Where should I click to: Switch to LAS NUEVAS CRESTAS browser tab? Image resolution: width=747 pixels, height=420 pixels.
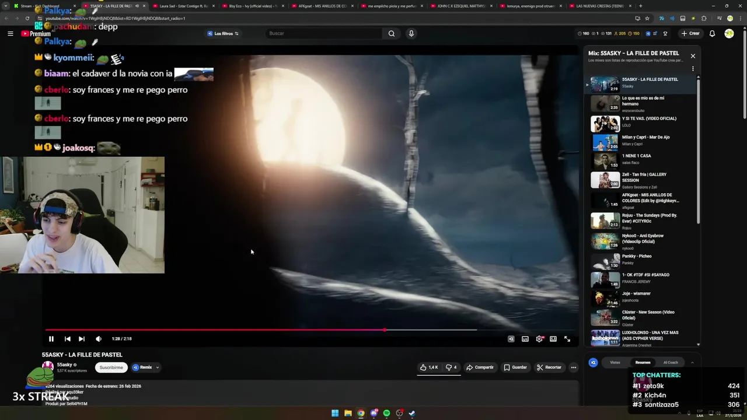tap(600, 6)
